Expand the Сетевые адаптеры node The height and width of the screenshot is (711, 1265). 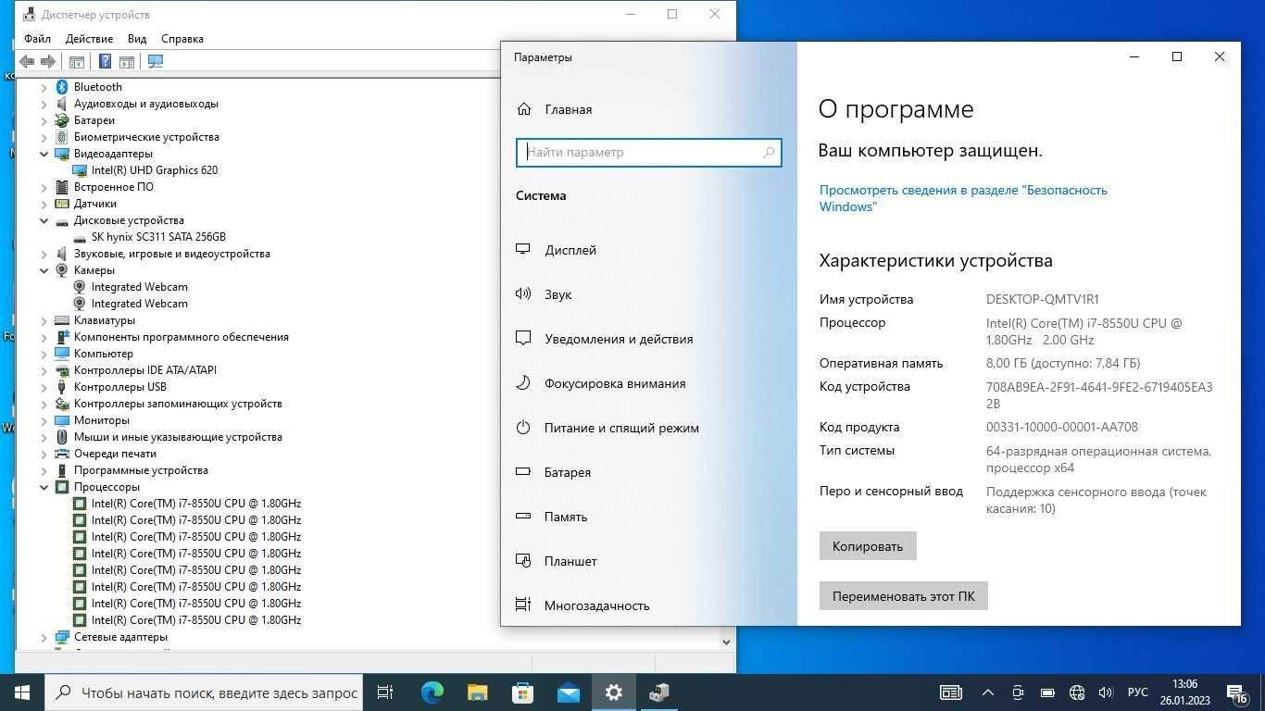pos(44,637)
